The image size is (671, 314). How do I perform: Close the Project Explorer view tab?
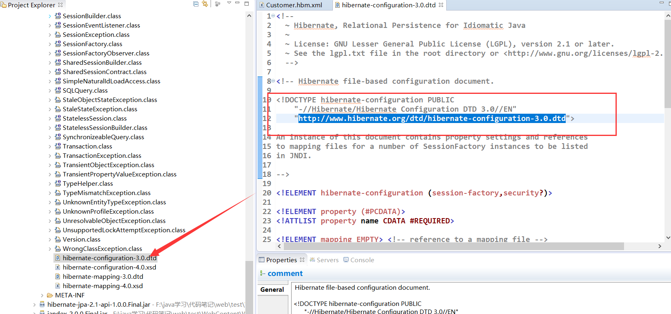click(60, 5)
